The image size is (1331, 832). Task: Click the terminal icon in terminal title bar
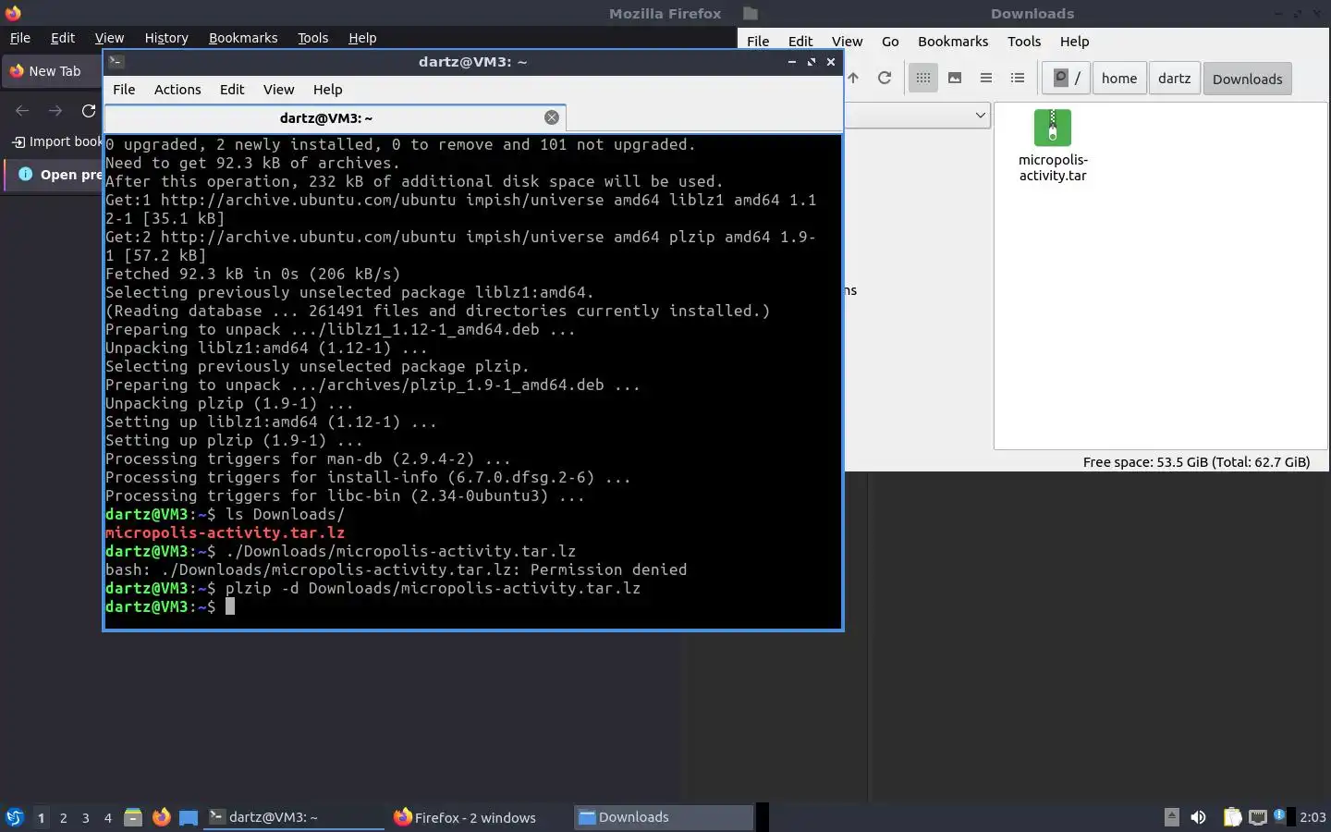pos(116,62)
